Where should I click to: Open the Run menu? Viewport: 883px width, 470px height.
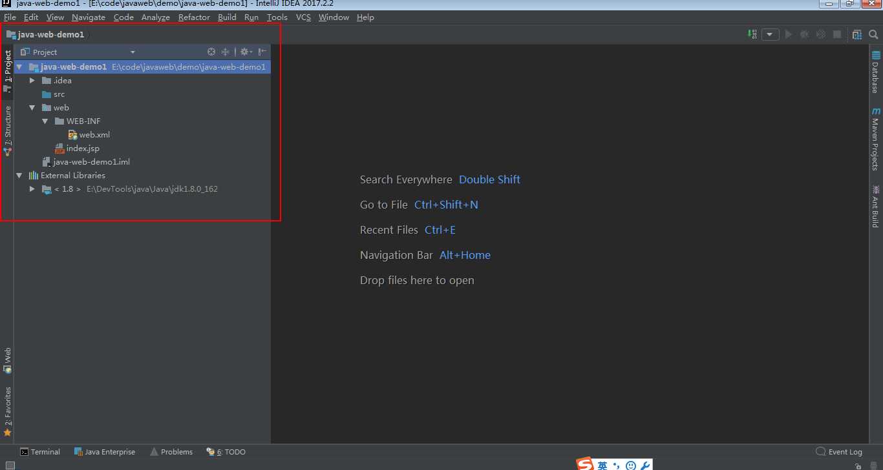point(251,17)
